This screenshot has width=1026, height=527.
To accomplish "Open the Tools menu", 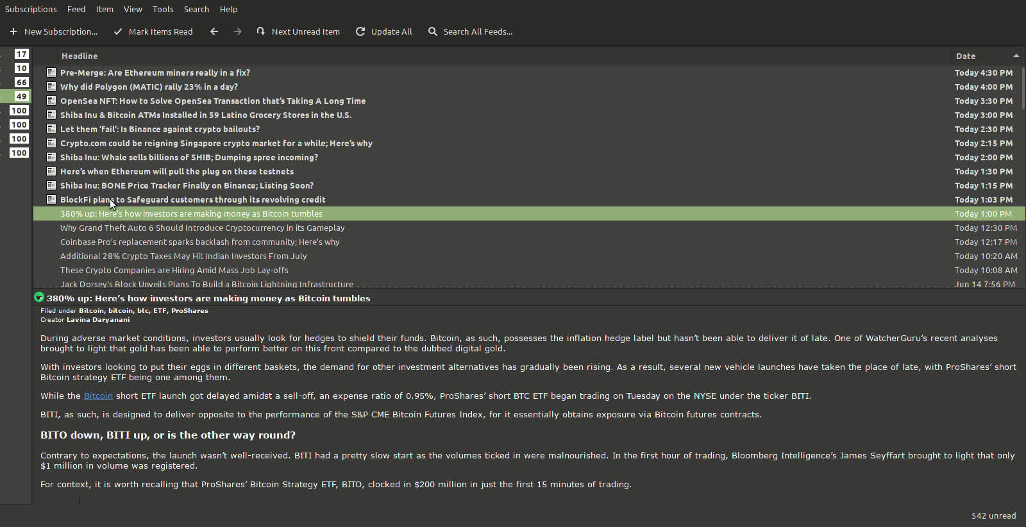I will 163,9.
